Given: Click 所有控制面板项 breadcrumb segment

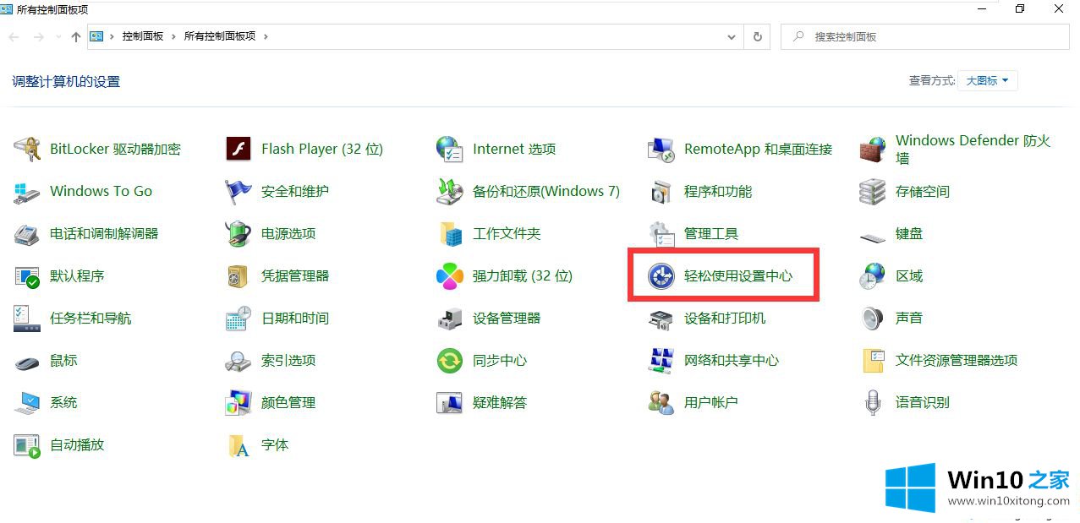Looking at the screenshot, I should pyautogui.click(x=220, y=37).
